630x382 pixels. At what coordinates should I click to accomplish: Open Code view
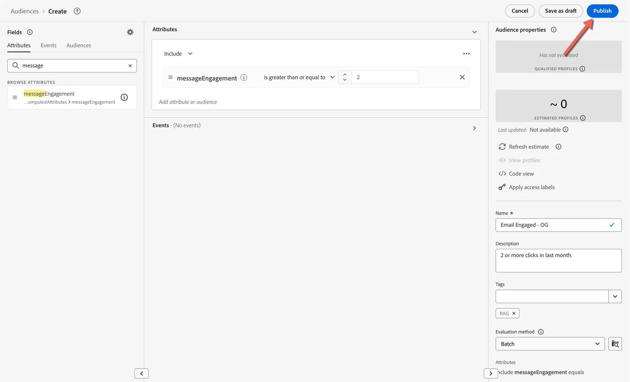(516, 174)
